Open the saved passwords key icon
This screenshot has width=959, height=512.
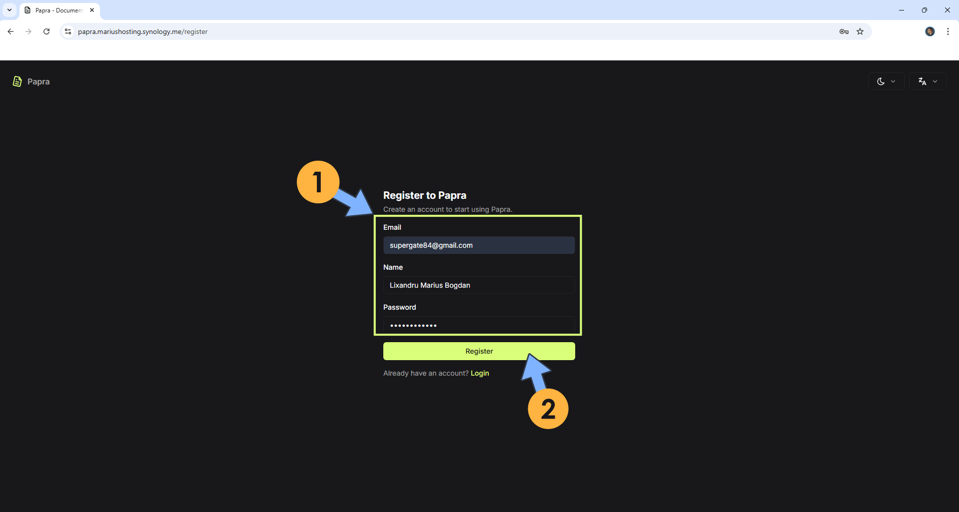coord(844,31)
